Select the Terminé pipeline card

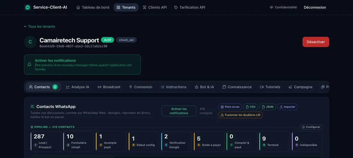pyautogui.click(x=274, y=141)
